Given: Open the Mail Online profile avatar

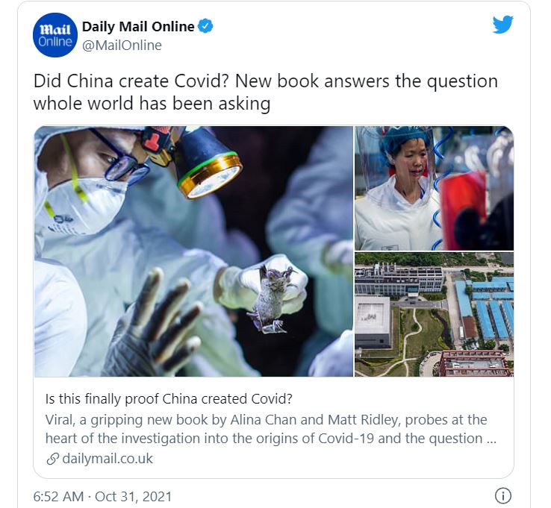Looking at the screenshot, I should (x=55, y=35).
